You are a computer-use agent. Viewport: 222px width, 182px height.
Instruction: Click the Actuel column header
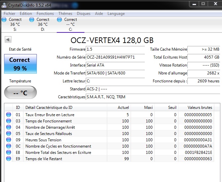(119, 108)
